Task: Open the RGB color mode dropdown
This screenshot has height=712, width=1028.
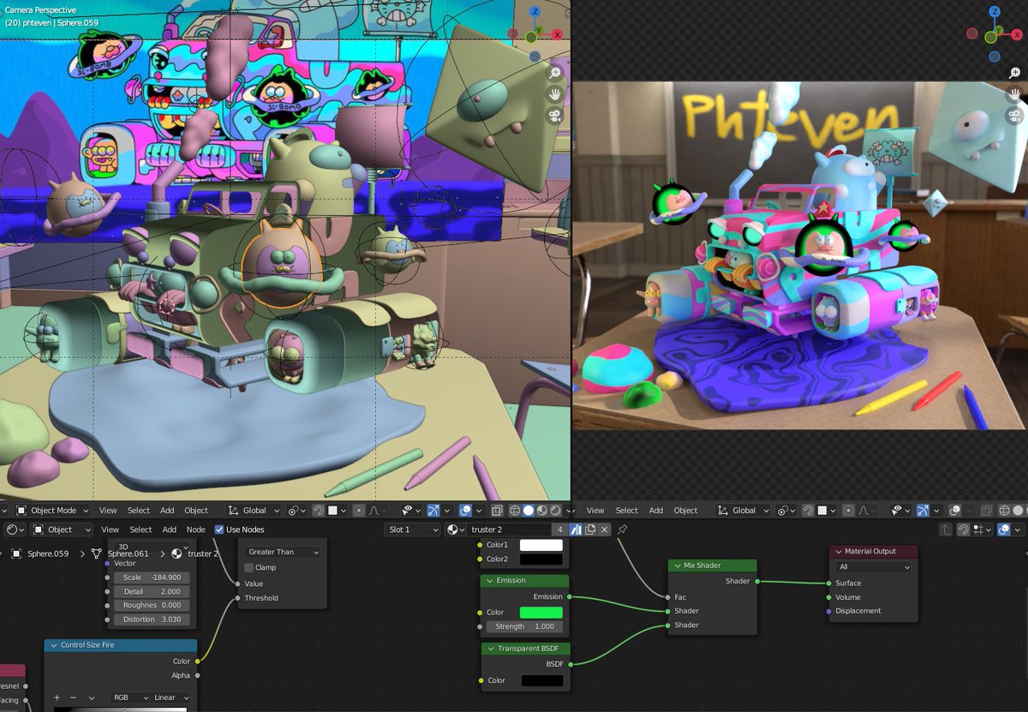Action: pos(130,697)
